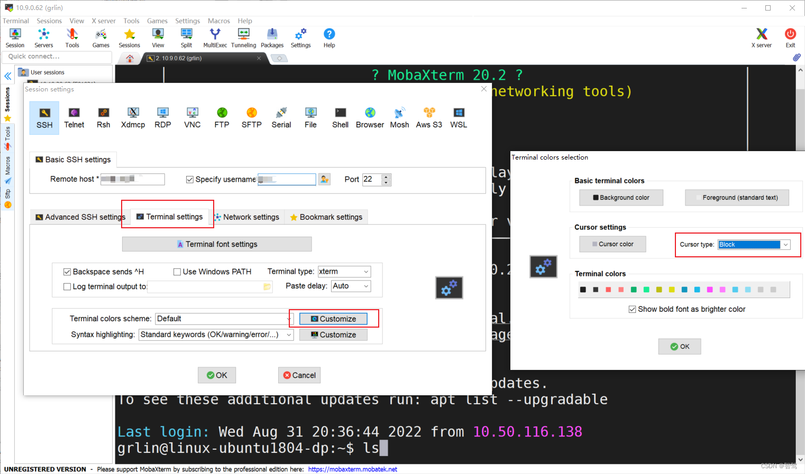Screen dimensions: 805x474
Task: Open the Session toolbar icon
Action: [x=15, y=38]
